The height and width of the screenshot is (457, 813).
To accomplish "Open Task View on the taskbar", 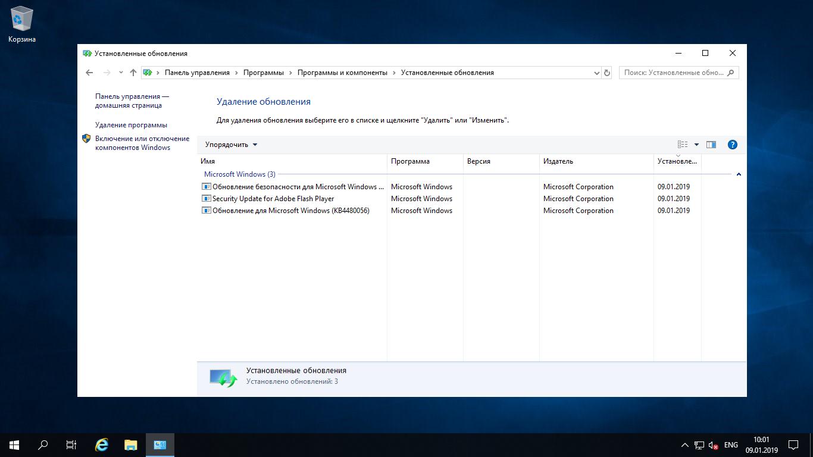I will coord(71,445).
